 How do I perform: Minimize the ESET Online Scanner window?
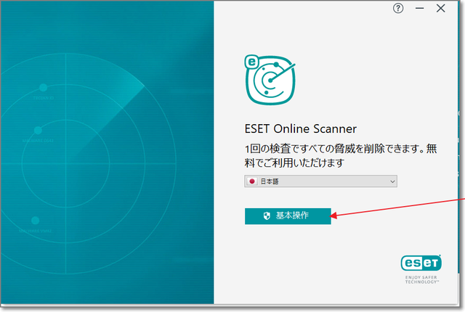click(x=418, y=9)
